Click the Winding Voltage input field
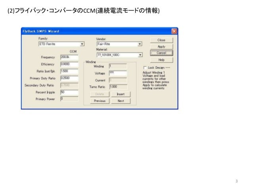The width and height of the screenshot is (253, 190). [x=118, y=73]
